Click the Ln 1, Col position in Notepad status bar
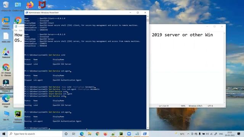The height and width of the screenshot is (137, 244). (x=164, y=106)
